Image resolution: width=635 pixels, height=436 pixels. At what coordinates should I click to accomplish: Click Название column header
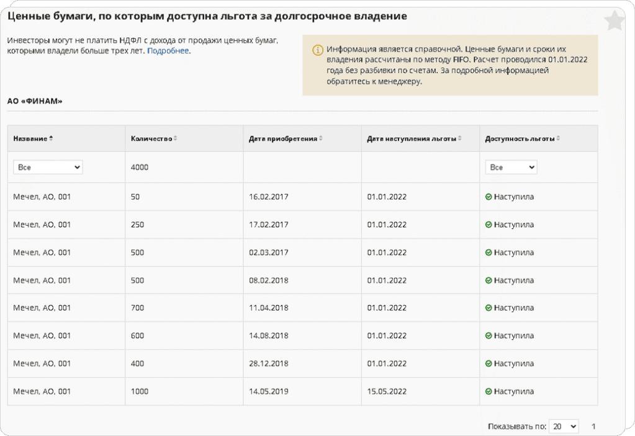pyautogui.click(x=30, y=139)
